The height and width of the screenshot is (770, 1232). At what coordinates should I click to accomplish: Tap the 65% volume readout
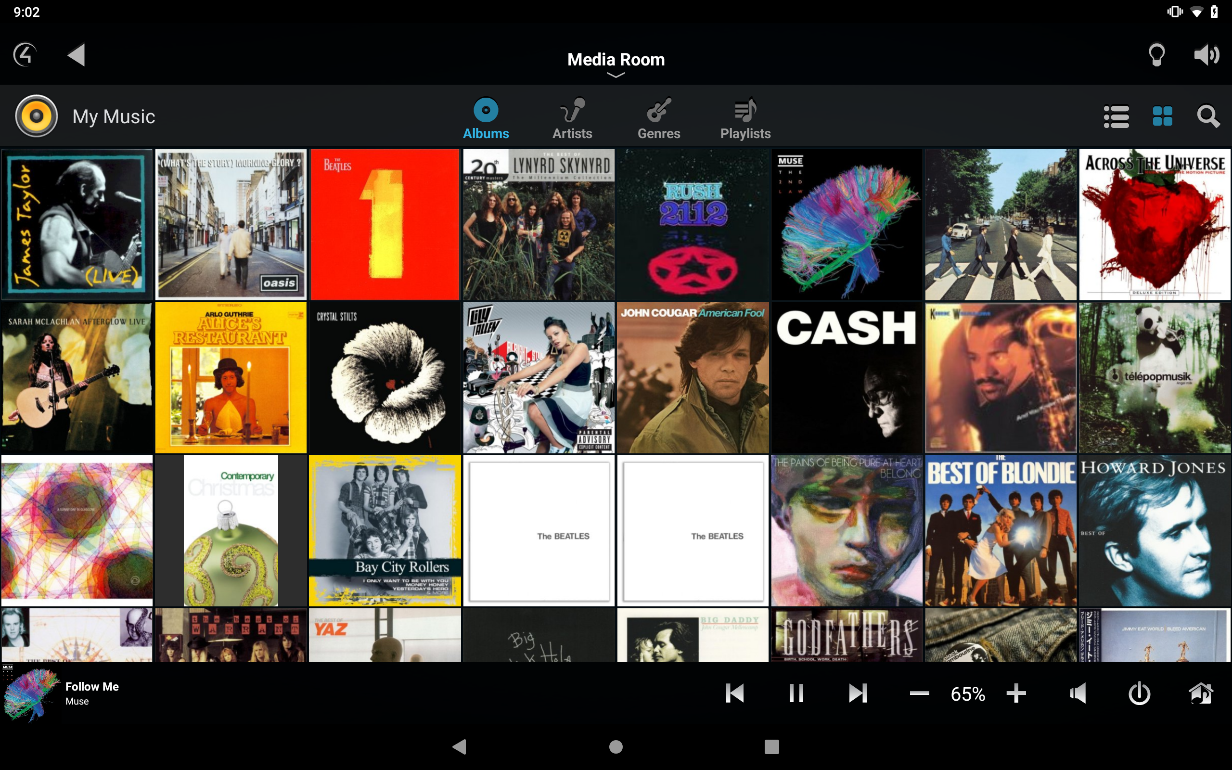coord(968,693)
